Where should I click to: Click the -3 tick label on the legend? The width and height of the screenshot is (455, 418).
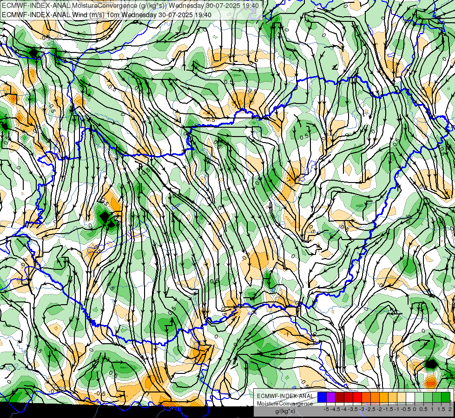[362, 409]
